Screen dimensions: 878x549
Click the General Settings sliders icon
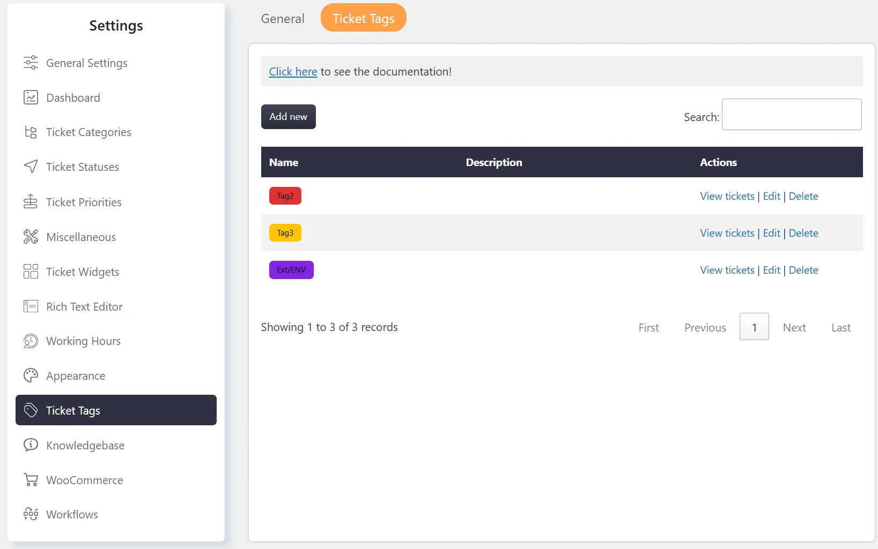[x=31, y=63]
